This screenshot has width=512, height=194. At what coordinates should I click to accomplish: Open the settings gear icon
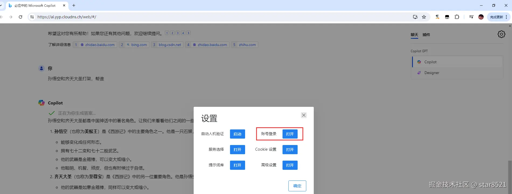501,34
